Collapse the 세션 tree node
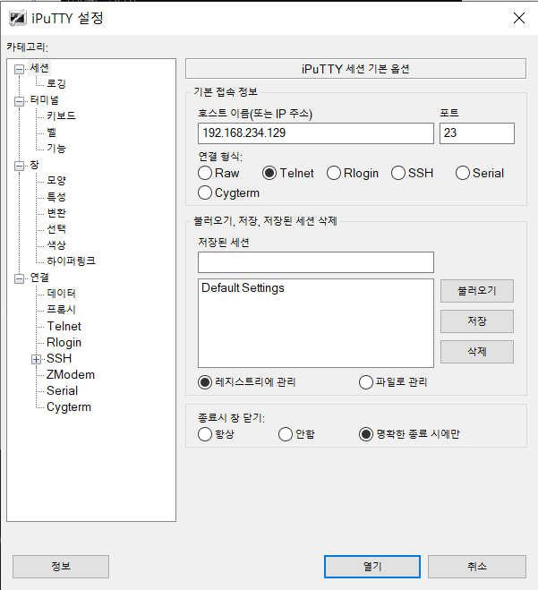 19,69
